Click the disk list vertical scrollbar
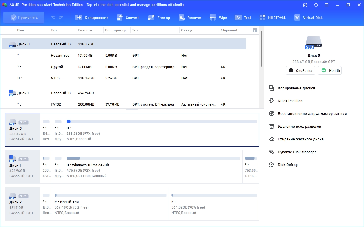 (261, 48)
